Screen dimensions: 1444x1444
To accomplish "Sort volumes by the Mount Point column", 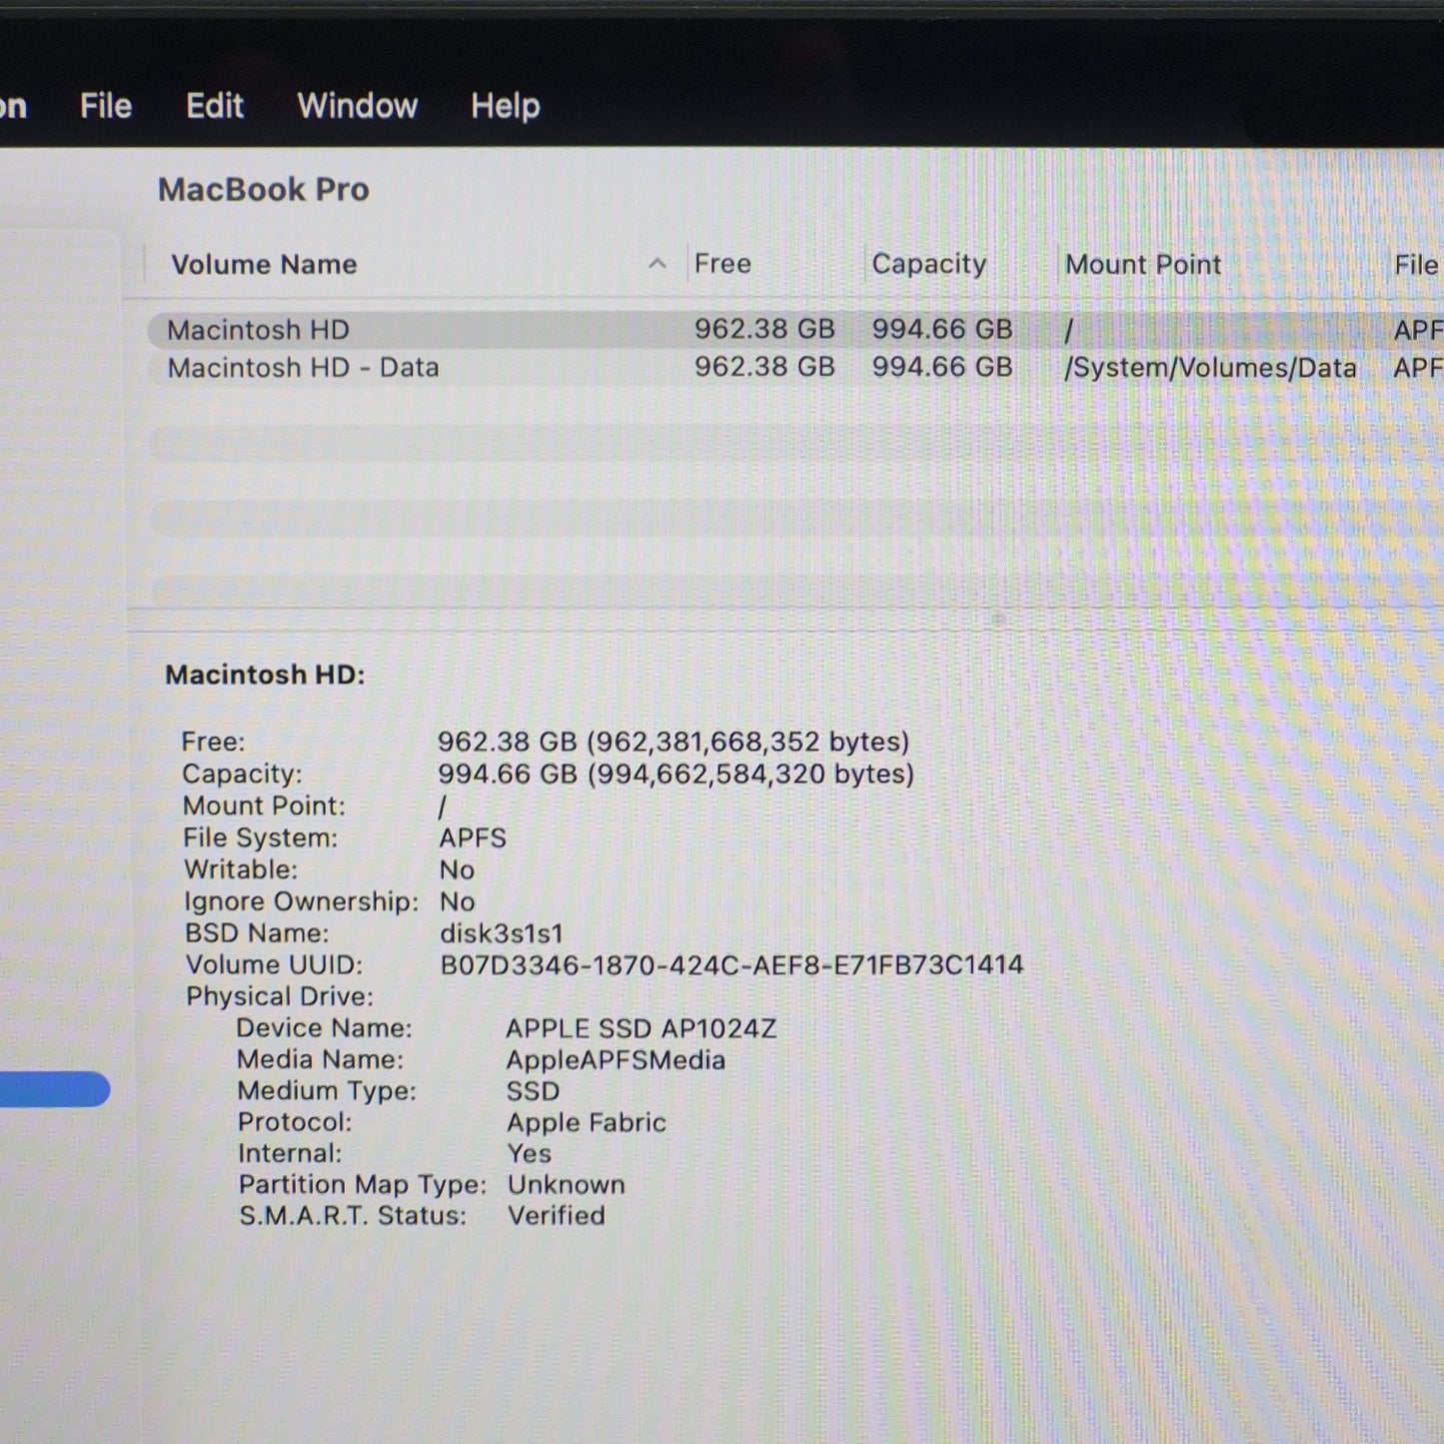I will point(1143,264).
